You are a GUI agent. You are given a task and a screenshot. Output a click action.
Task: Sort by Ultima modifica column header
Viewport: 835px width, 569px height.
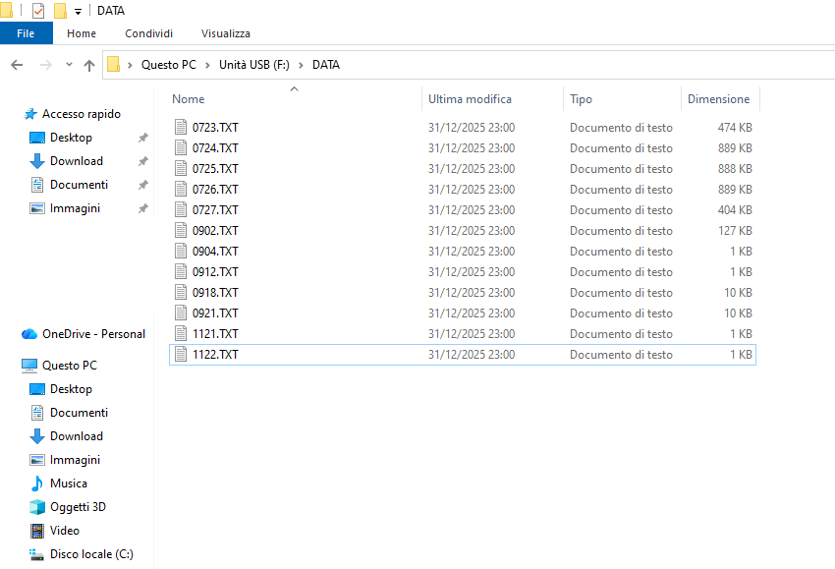coord(470,99)
